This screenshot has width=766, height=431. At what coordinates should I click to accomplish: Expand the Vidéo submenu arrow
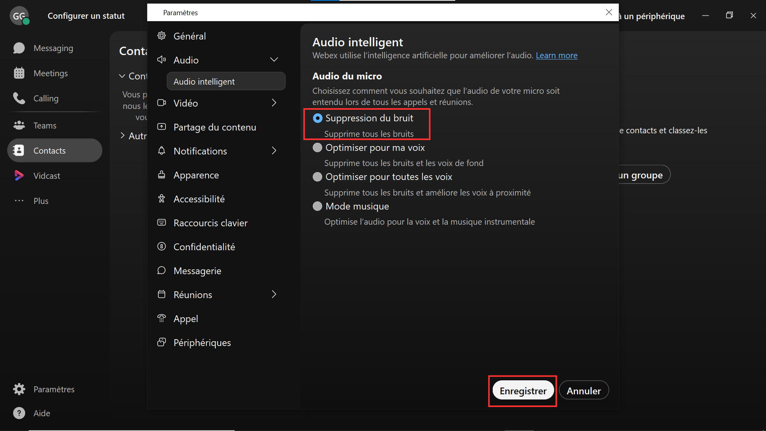[x=274, y=103]
